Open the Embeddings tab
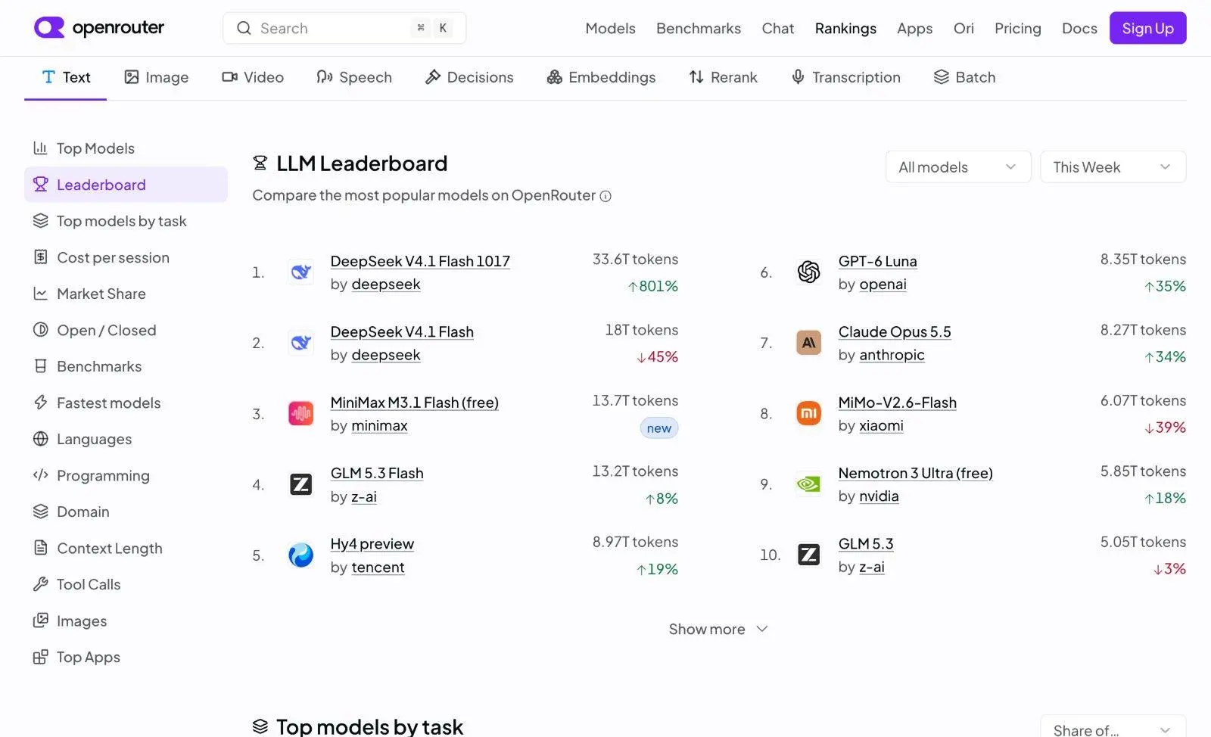 point(602,77)
